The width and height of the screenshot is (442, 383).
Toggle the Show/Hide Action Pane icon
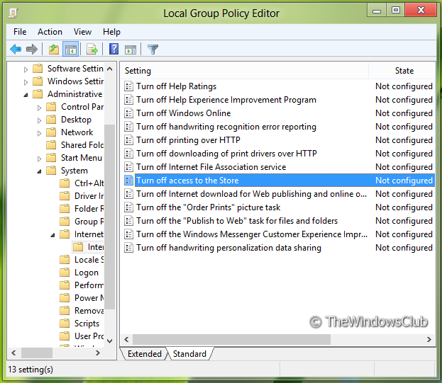(131, 50)
